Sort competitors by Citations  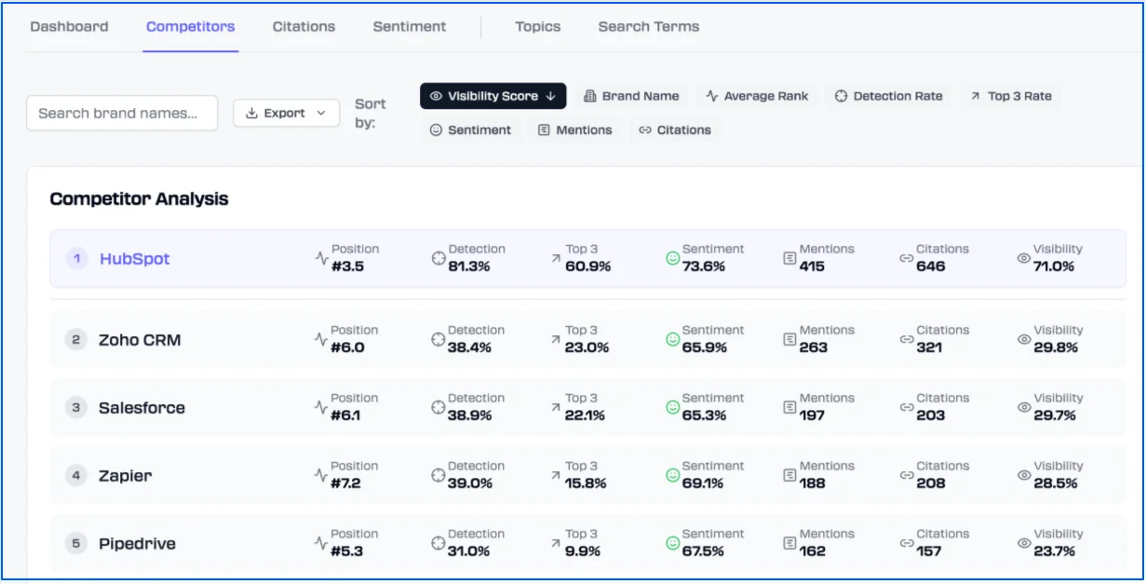(x=675, y=130)
